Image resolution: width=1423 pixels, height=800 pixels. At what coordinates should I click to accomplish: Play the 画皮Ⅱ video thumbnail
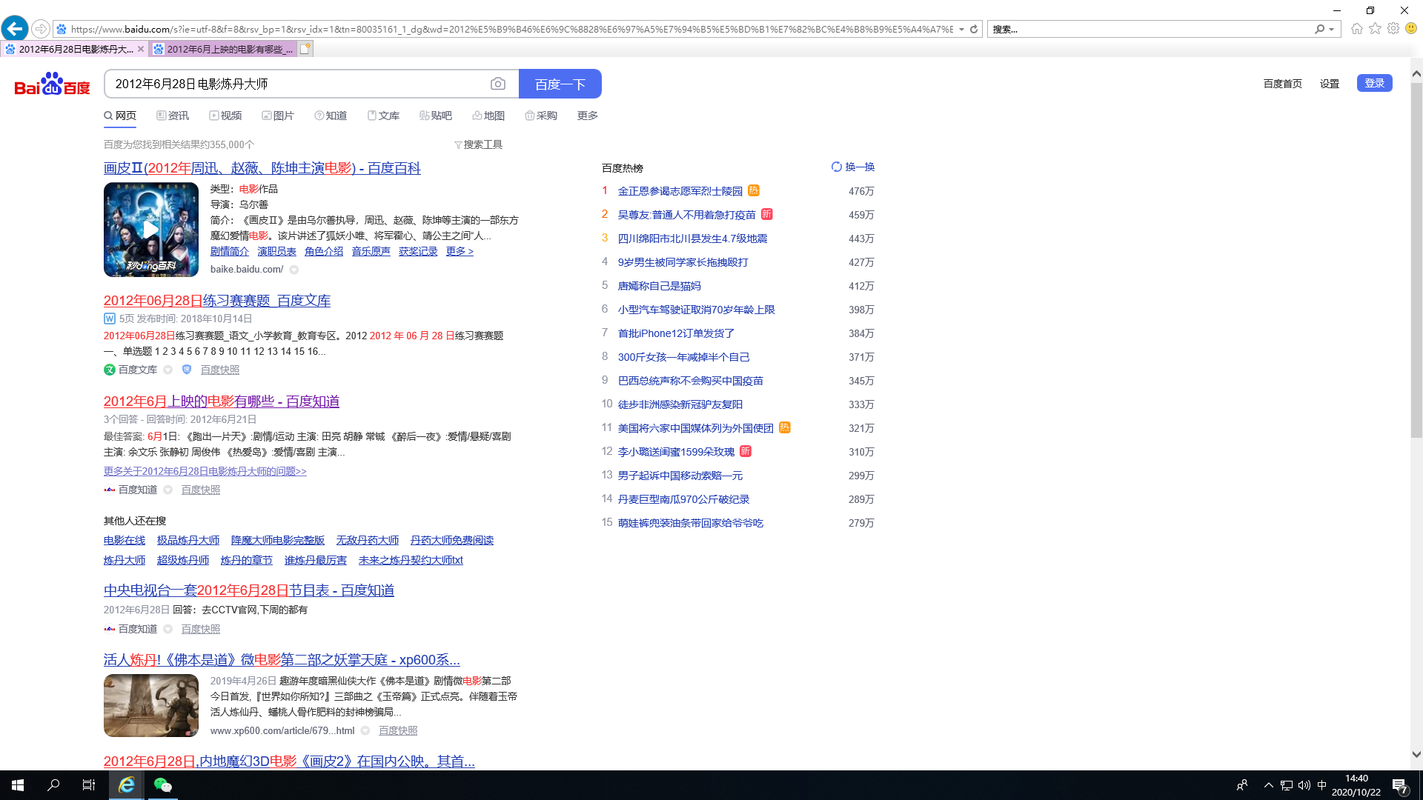click(x=151, y=230)
